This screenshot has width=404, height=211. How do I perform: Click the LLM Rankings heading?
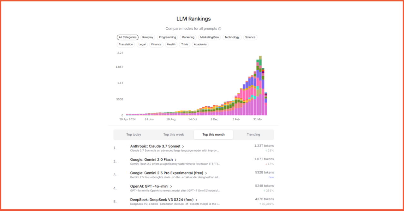click(193, 19)
